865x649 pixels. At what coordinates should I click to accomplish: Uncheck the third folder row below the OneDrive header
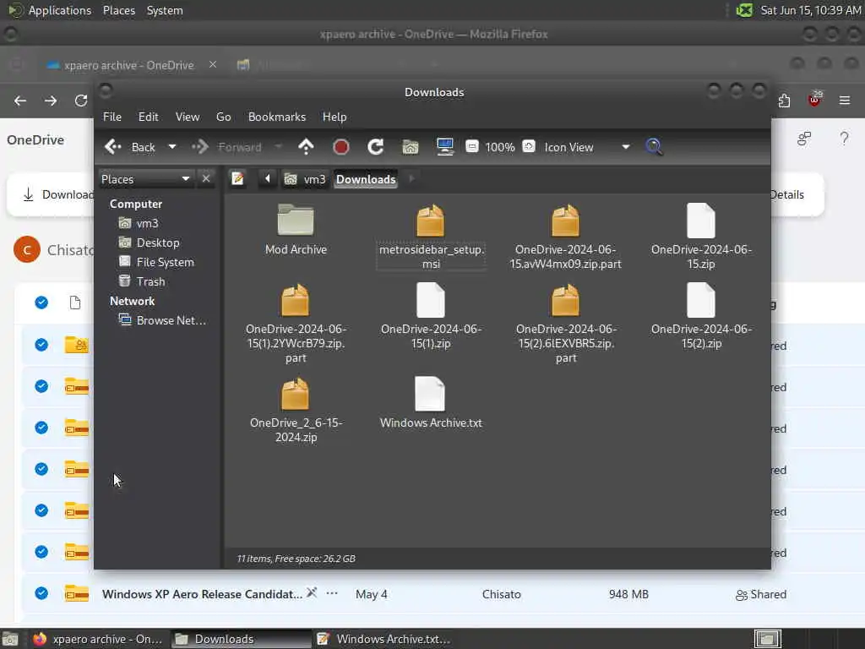(41, 427)
